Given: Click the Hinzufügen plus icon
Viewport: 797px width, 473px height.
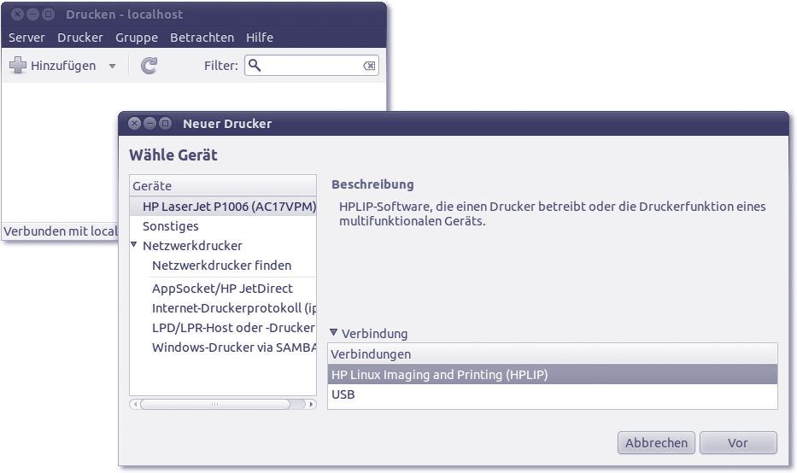Looking at the screenshot, I should (x=17, y=66).
